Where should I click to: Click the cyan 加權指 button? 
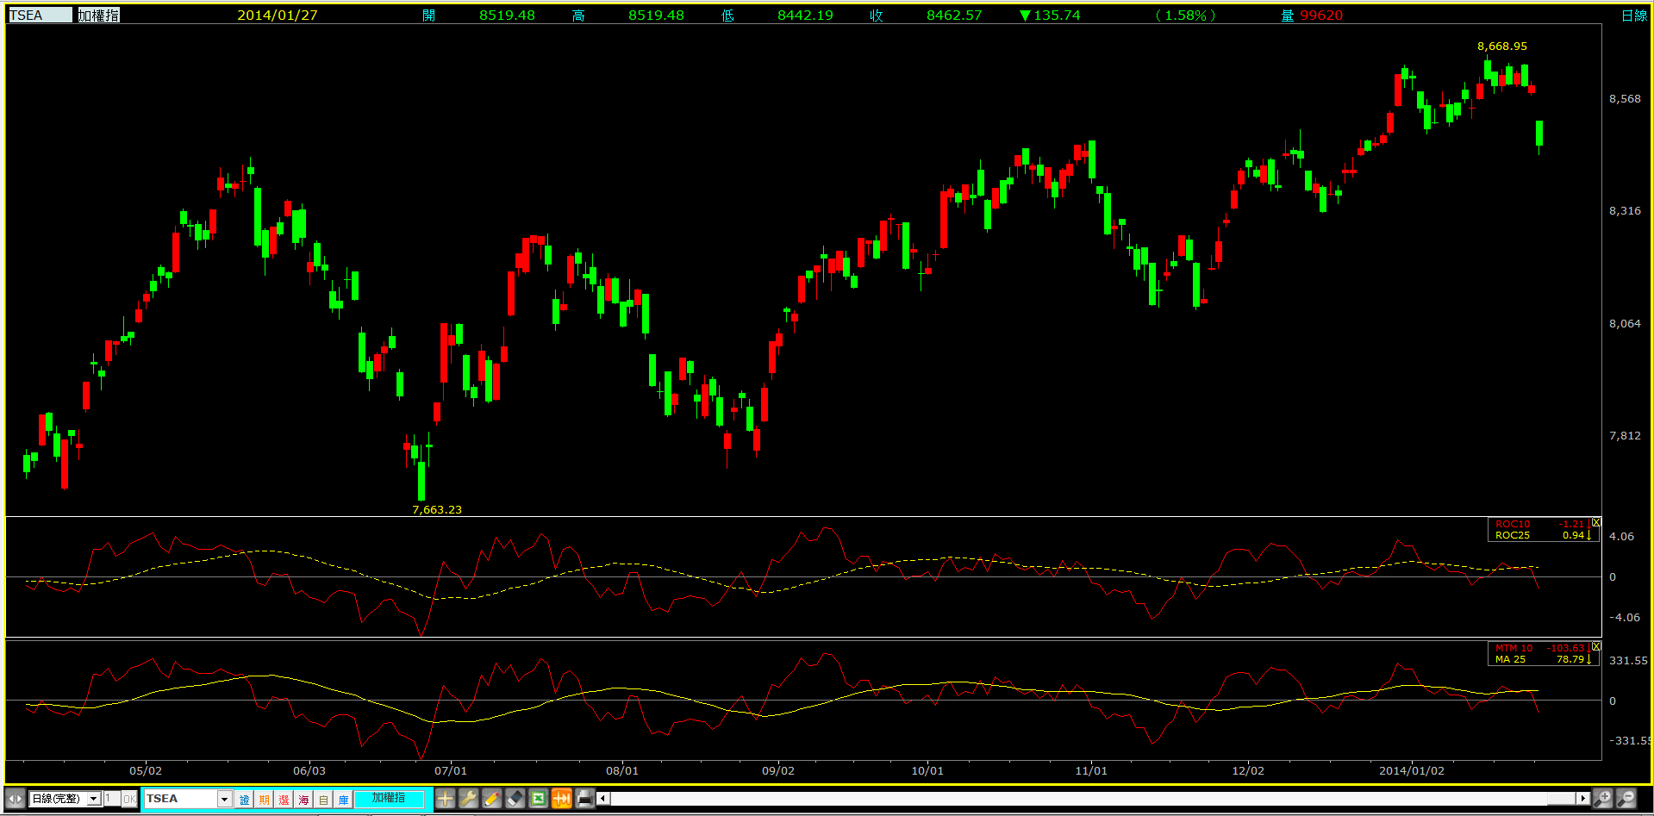[x=389, y=799]
